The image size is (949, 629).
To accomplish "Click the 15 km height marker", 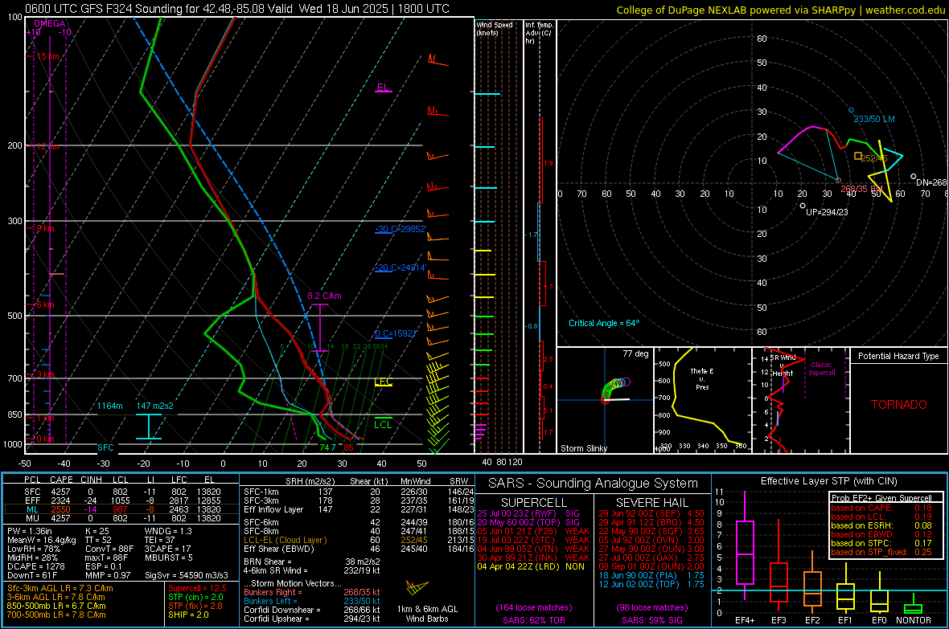I will pos(47,56).
